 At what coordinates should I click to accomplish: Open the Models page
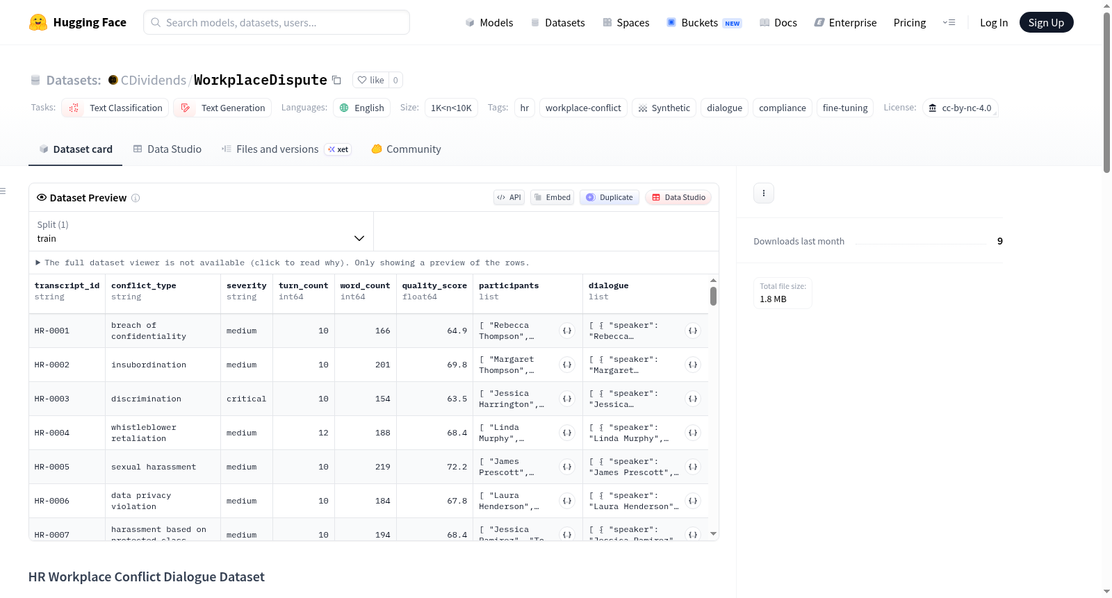pyautogui.click(x=489, y=22)
